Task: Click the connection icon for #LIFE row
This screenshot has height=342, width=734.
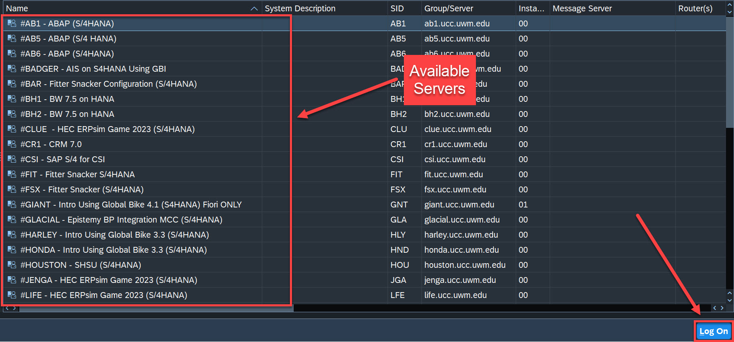Action: pyautogui.click(x=12, y=295)
